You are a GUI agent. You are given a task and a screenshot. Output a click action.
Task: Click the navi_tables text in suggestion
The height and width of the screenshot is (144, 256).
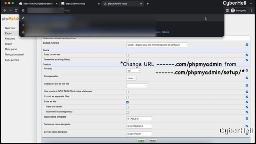click(162, 32)
